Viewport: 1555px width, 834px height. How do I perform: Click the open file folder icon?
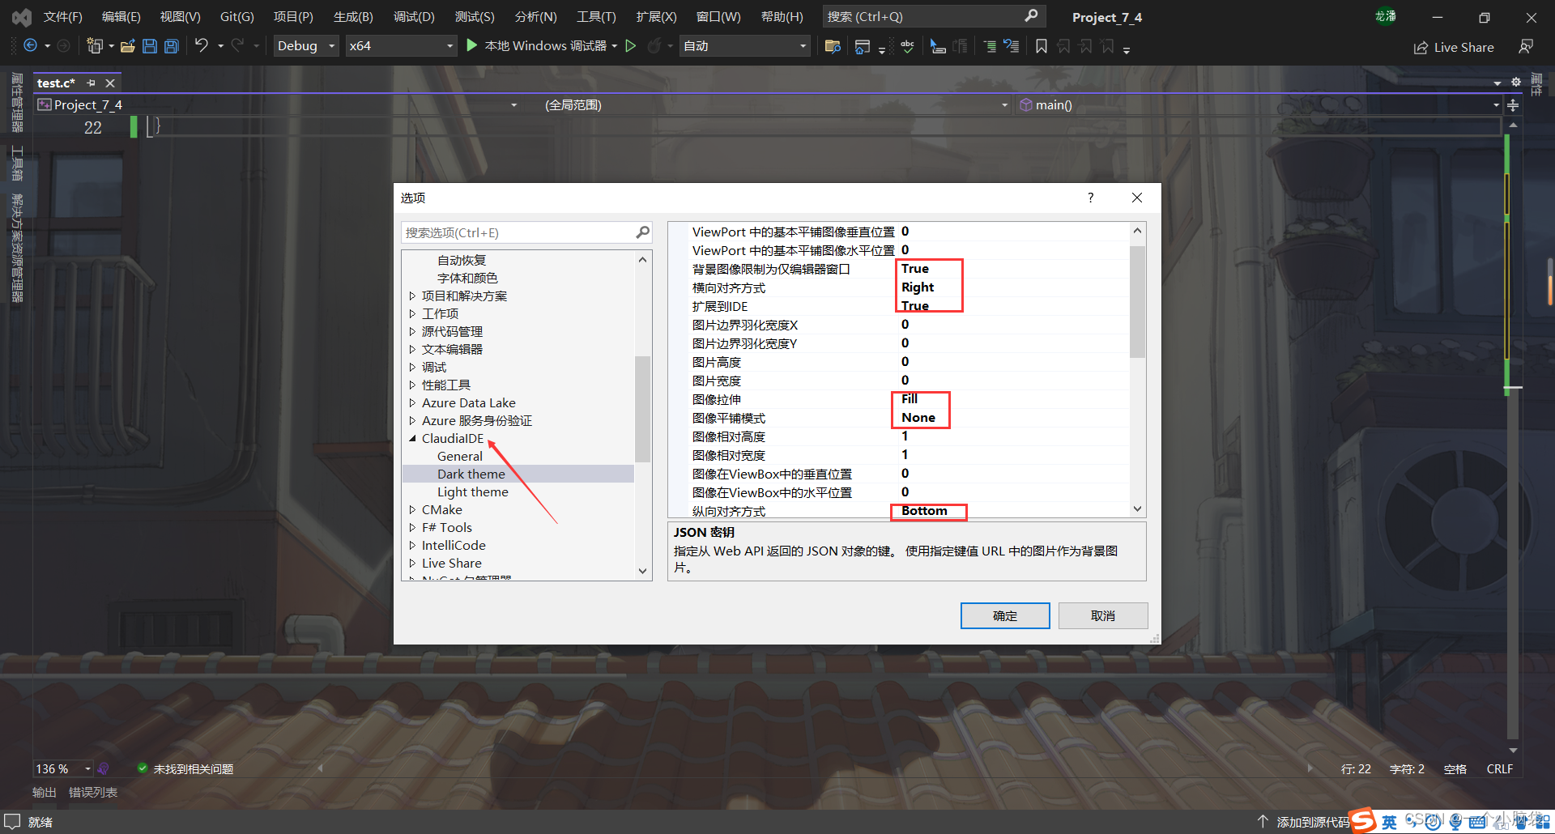coord(127,46)
